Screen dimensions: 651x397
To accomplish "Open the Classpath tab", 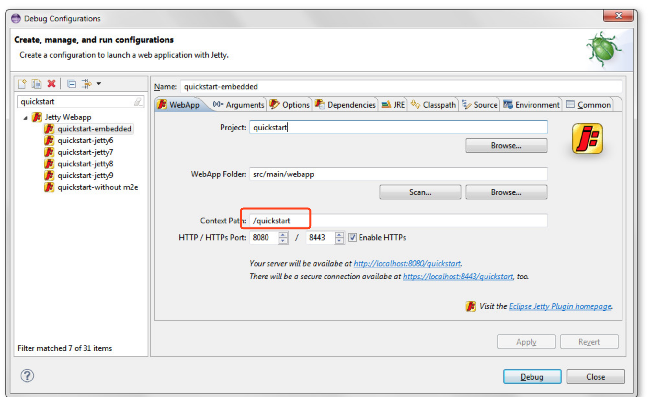I will [433, 105].
